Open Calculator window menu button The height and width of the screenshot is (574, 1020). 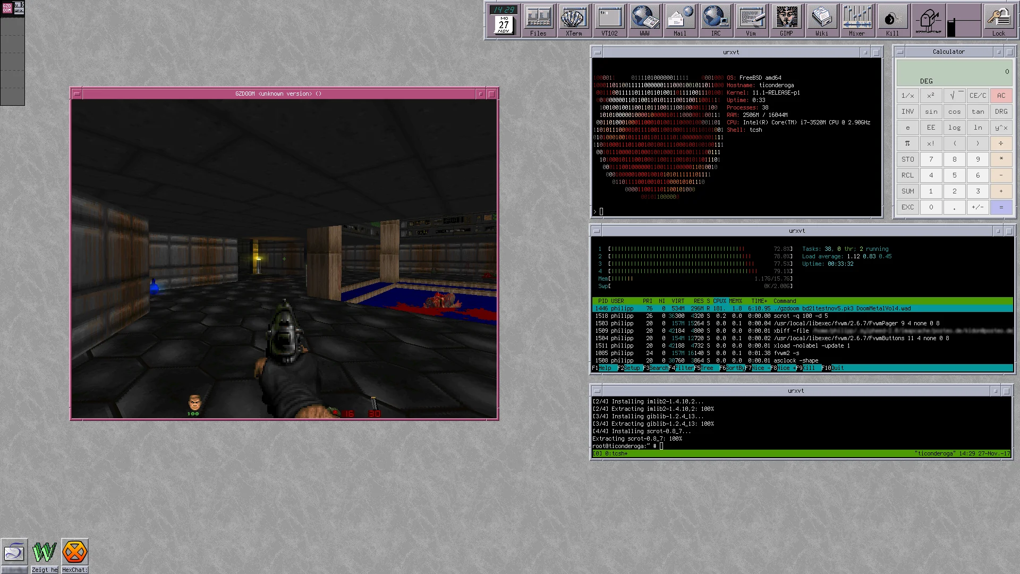tap(900, 52)
